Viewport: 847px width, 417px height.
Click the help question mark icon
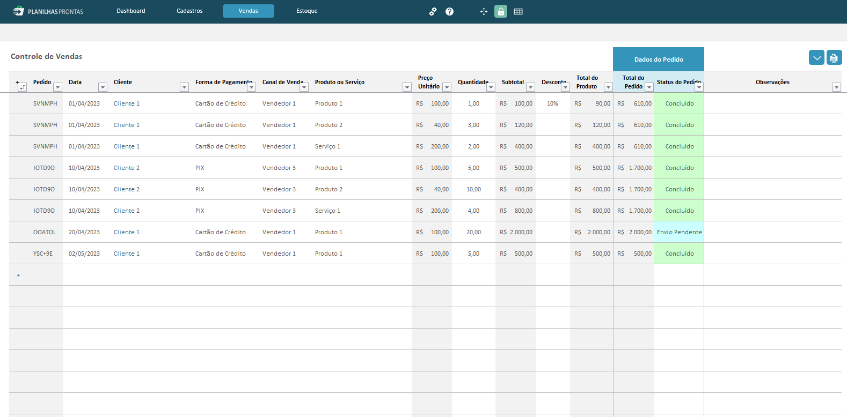[x=449, y=11]
